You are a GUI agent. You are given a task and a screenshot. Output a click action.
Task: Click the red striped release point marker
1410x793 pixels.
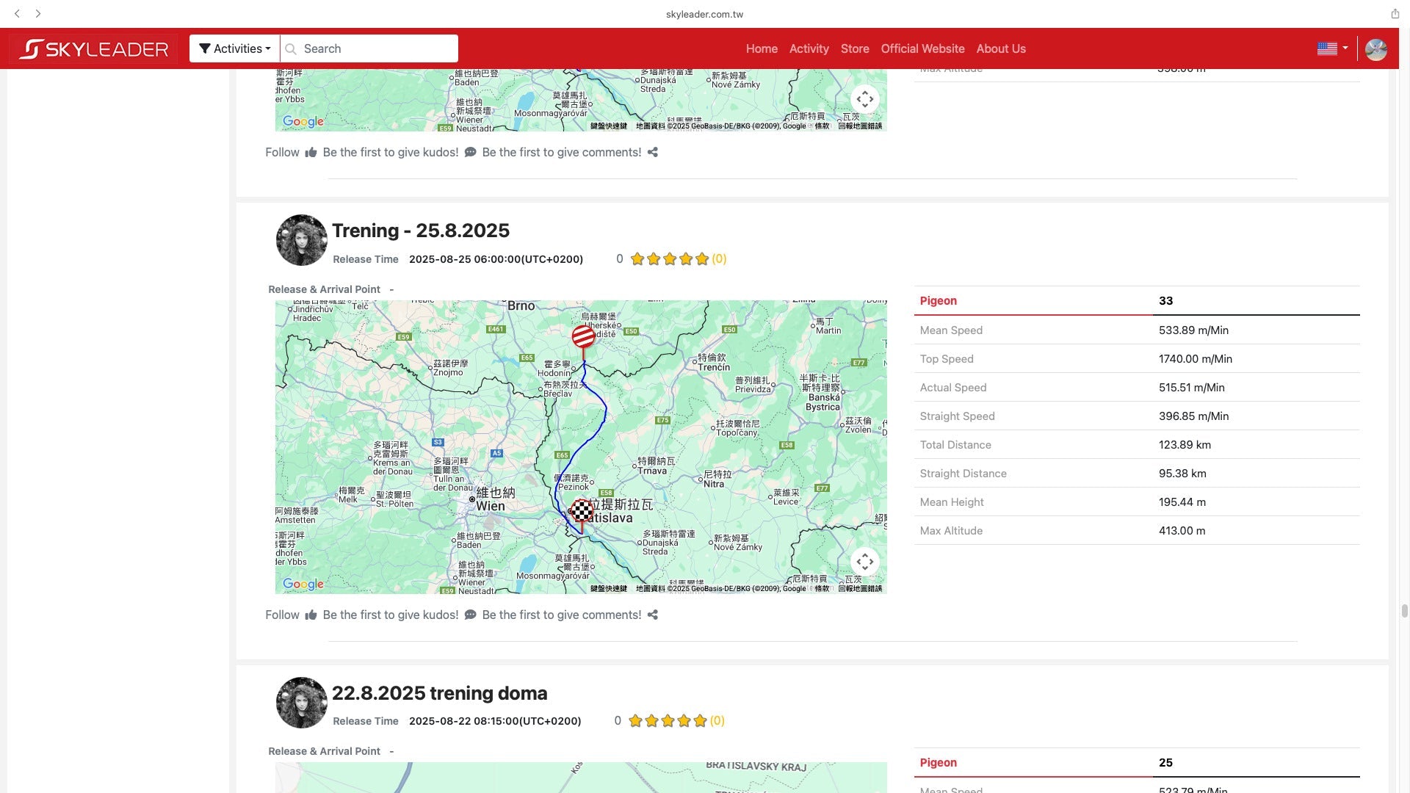click(583, 336)
